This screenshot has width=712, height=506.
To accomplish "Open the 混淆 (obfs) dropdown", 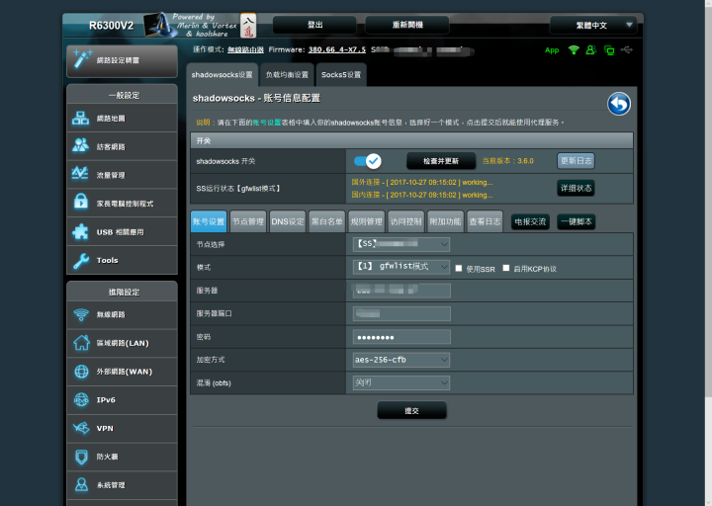I will click(x=401, y=382).
